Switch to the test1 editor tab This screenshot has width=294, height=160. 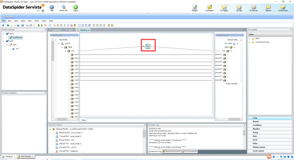(x=69, y=30)
